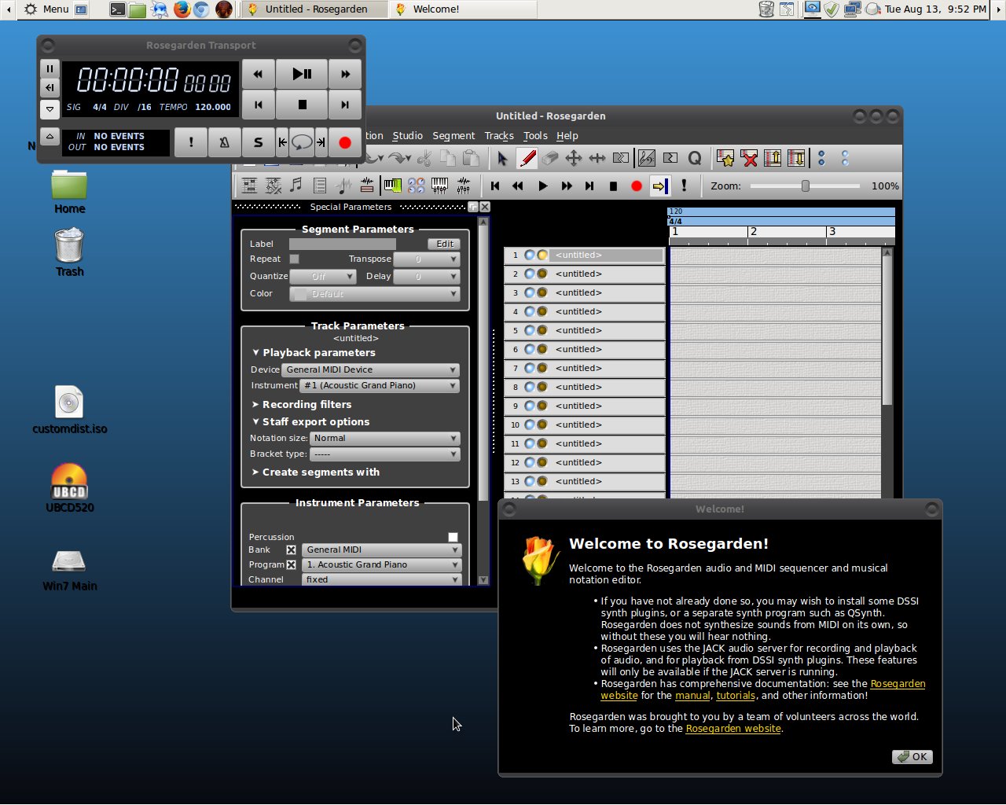Open the Rosegarden website link
1006x805 pixels.
tap(732, 729)
